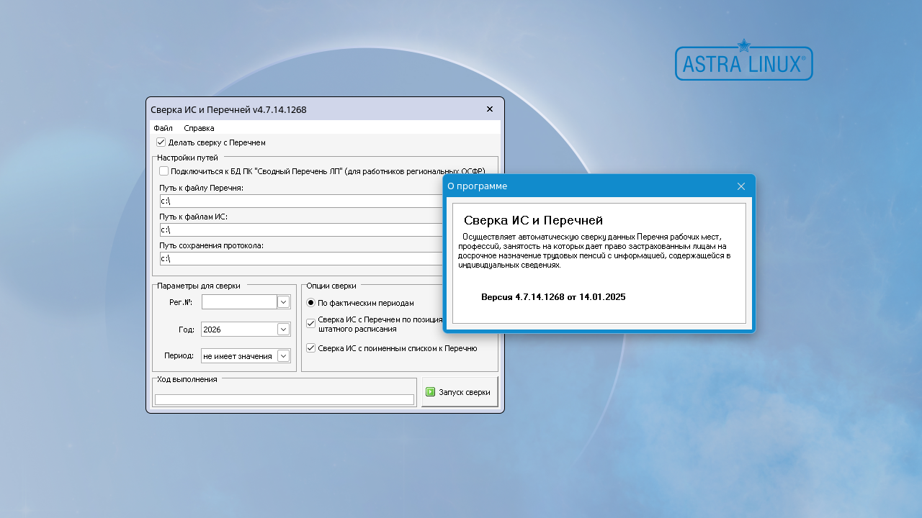Focus the 'Путь сохранения протокола' field
922x518 pixels.
click(x=300, y=259)
